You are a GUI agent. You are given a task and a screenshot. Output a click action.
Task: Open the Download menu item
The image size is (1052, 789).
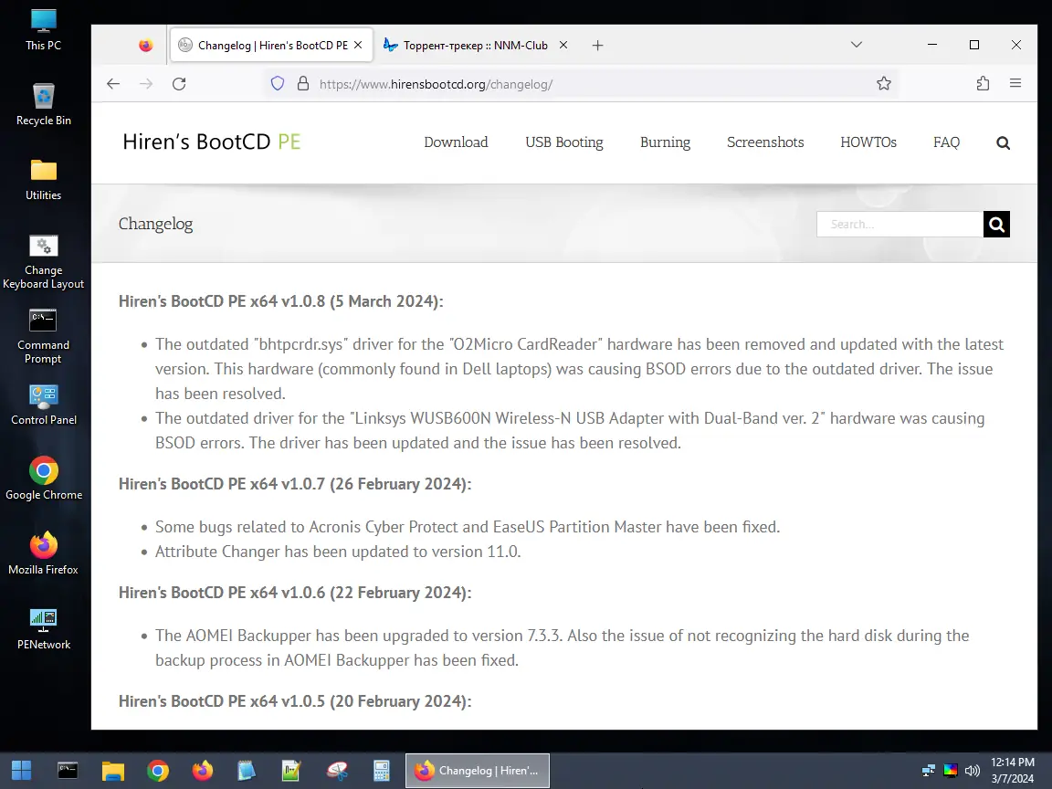(x=457, y=142)
